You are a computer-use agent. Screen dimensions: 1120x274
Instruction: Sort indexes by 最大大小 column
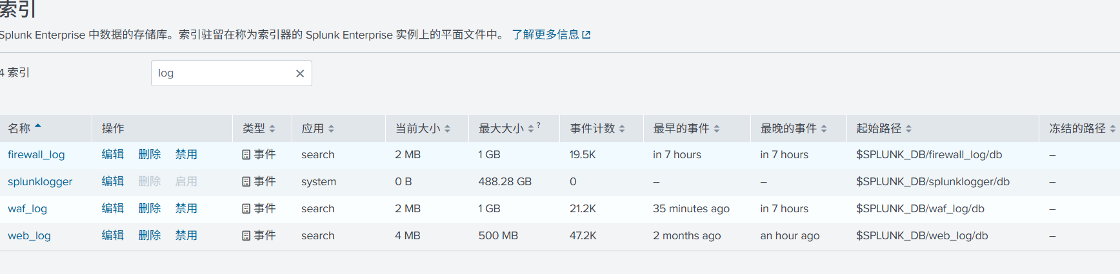click(x=506, y=129)
